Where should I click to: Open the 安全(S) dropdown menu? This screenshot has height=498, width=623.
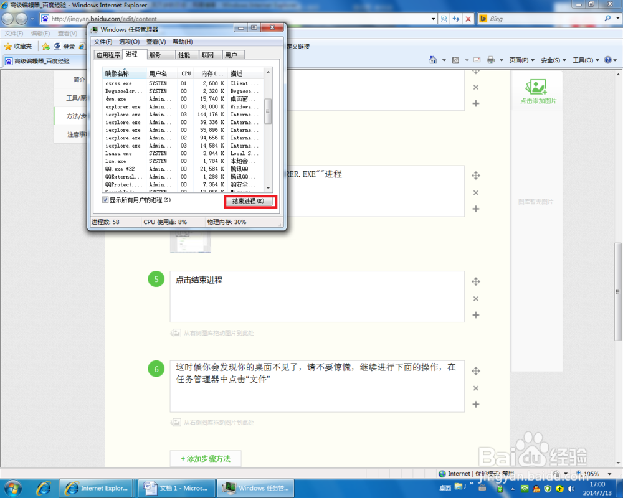[551, 58]
